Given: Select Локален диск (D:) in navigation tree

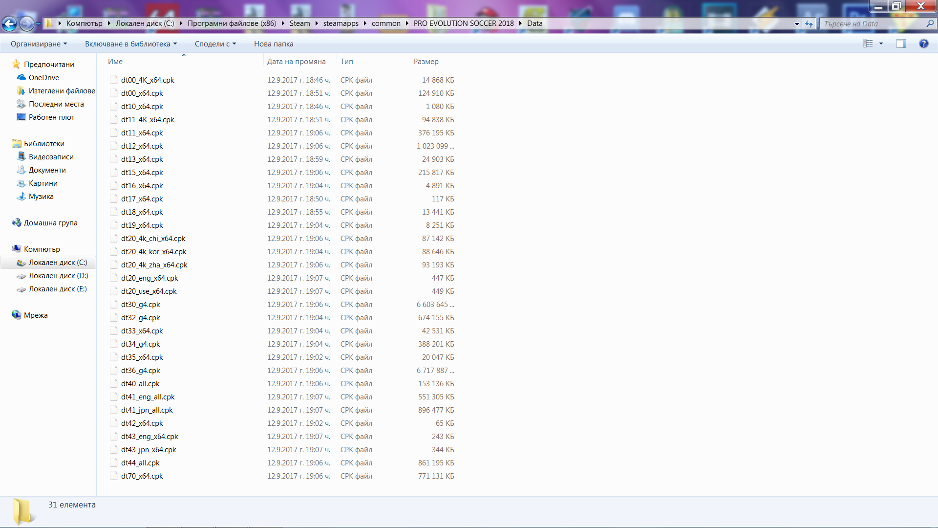Looking at the screenshot, I should 58,276.
